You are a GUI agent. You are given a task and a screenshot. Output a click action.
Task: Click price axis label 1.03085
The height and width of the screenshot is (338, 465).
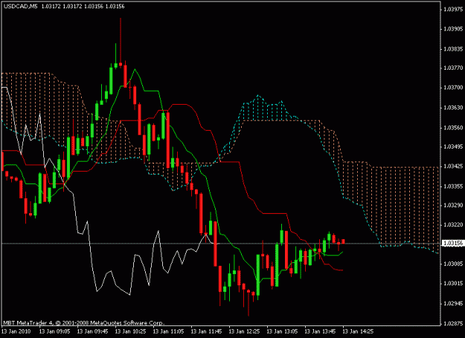[453, 264]
